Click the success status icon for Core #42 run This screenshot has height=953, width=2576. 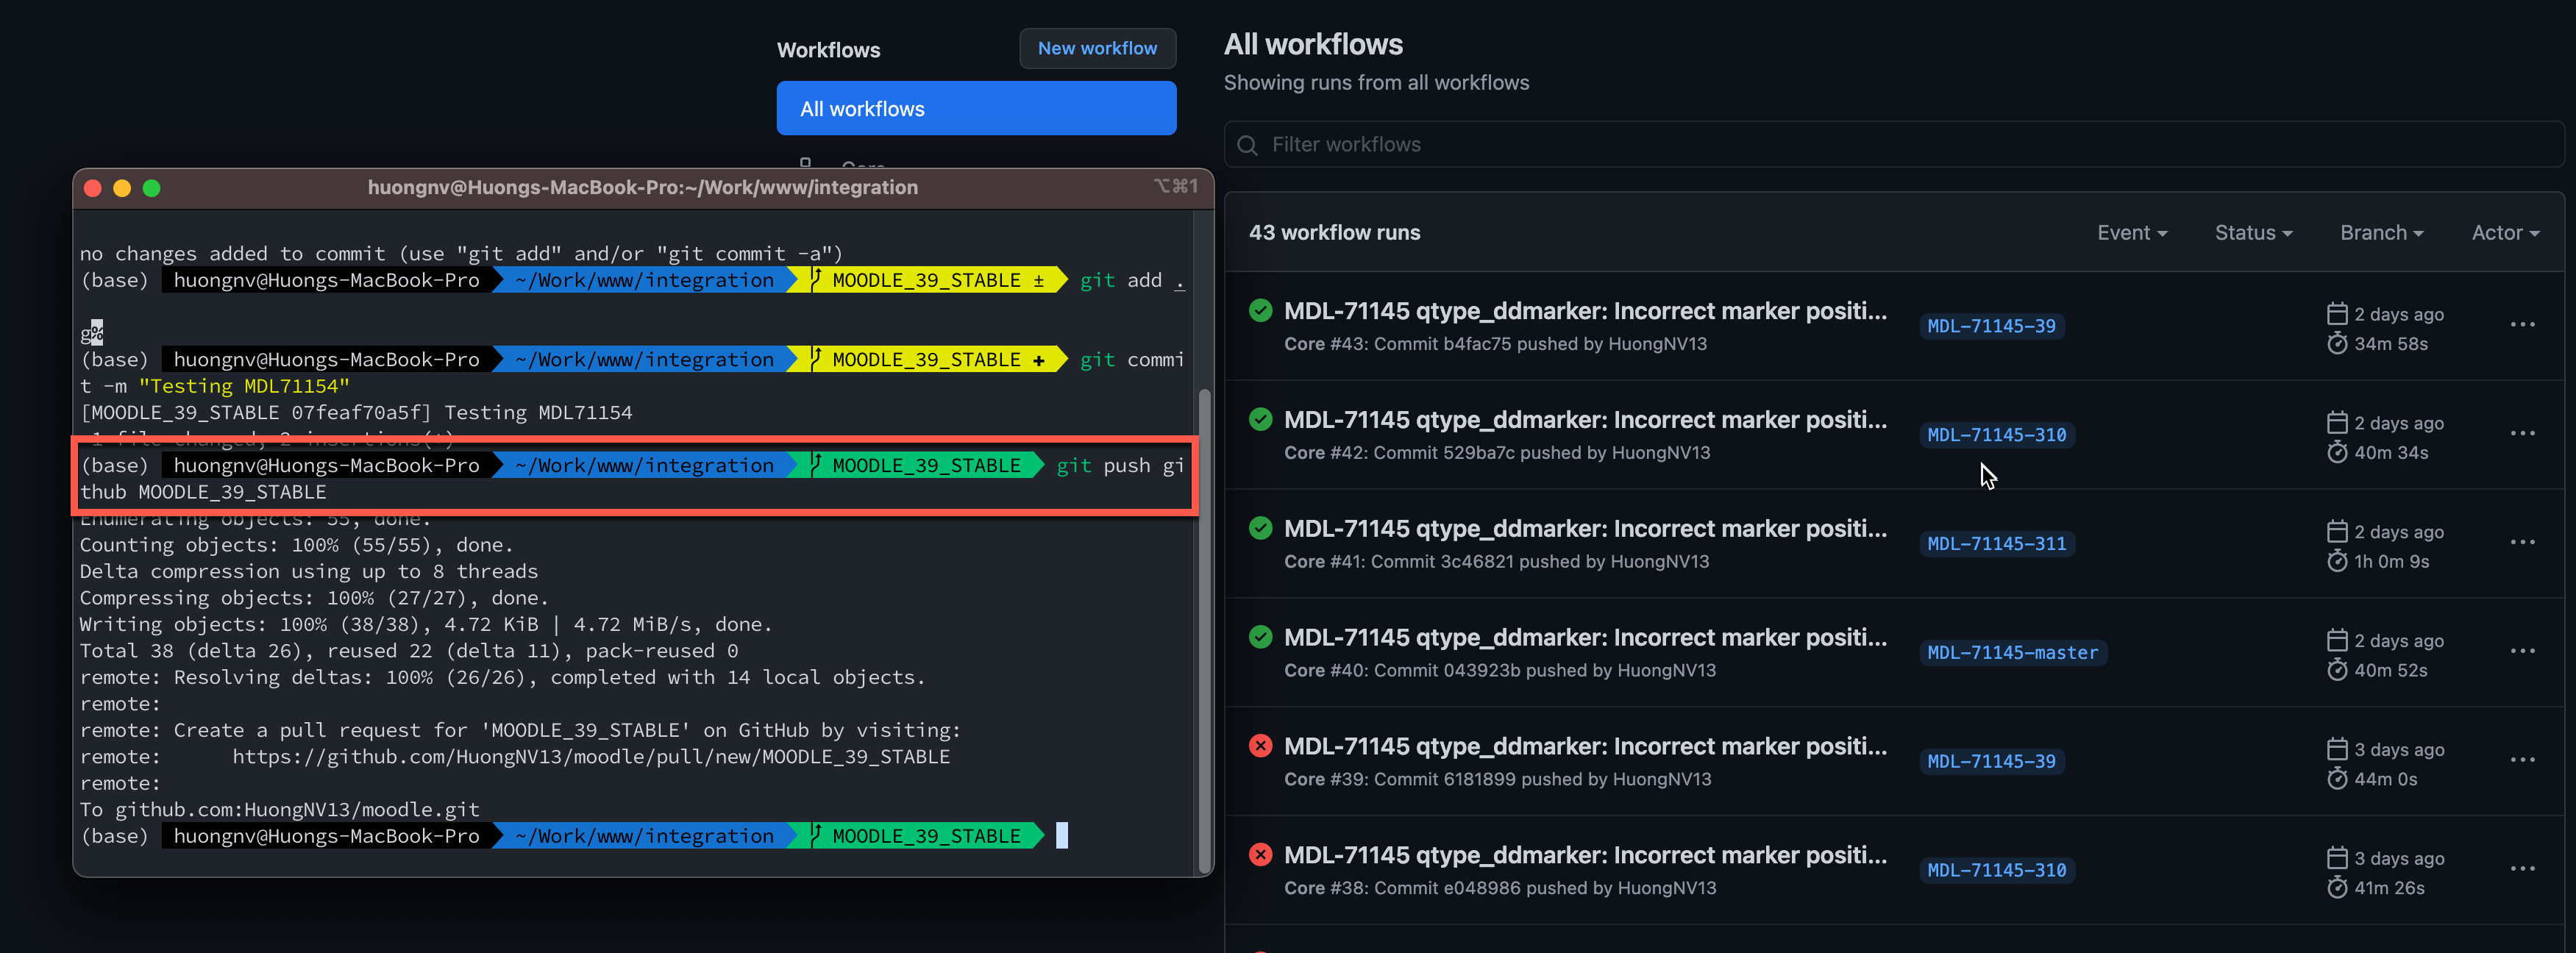tap(1260, 419)
